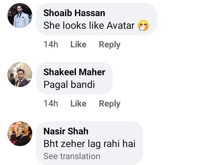Click the Shakeel Maher name link

pos(74,72)
